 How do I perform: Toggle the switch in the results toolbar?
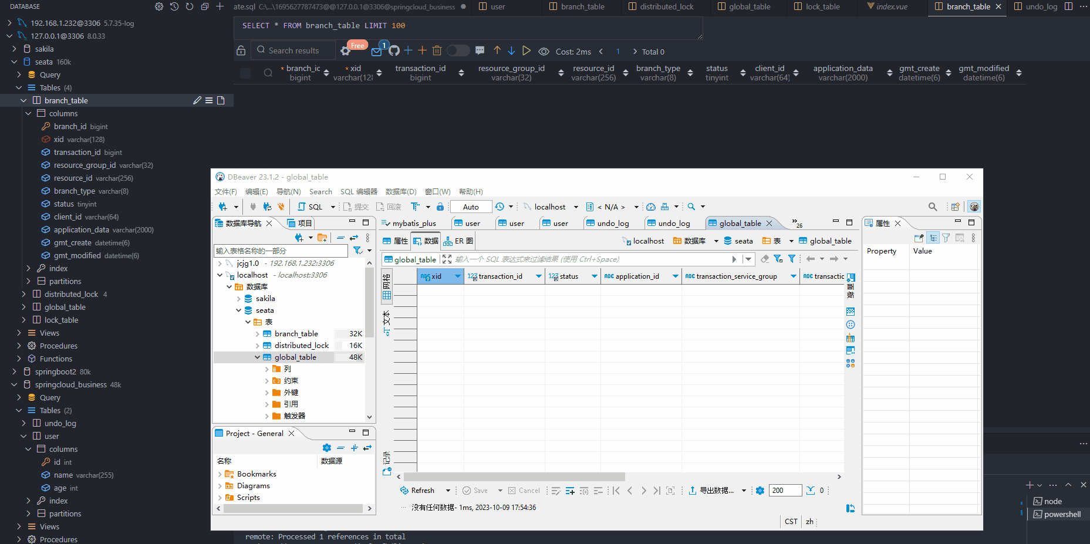(458, 50)
